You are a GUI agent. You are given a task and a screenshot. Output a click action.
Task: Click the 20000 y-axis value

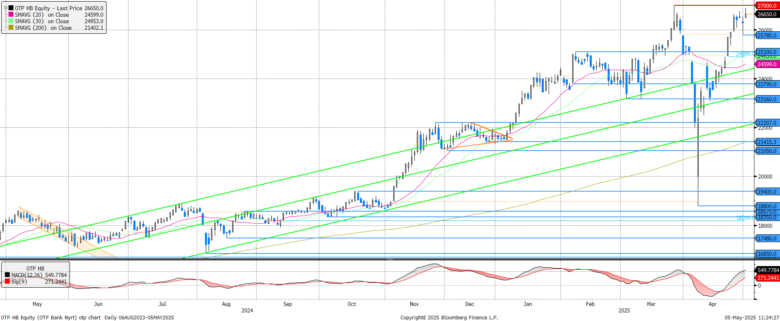click(x=765, y=177)
